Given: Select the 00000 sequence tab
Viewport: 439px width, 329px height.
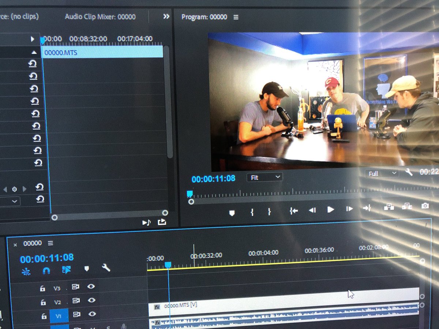Looking at the screenshot, I should tap(33, 243).
